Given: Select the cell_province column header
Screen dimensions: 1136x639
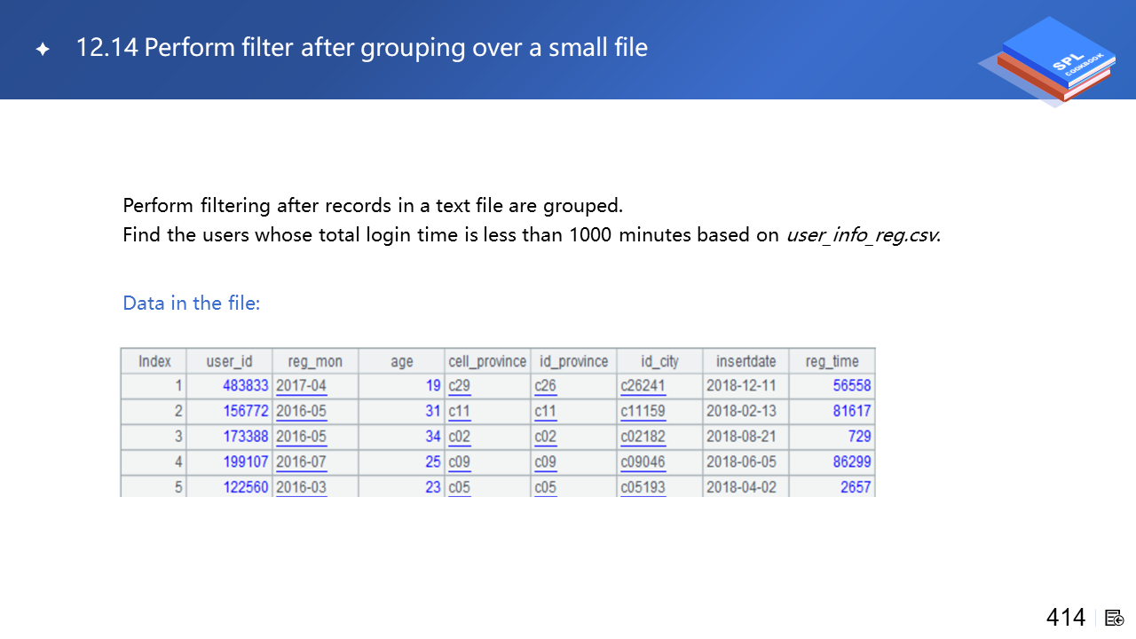Looking at the screenshot, I should click(x=487, y=361).
